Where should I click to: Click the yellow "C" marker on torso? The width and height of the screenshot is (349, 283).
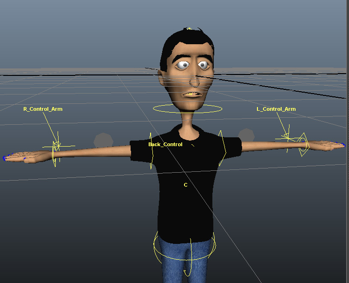click(185, 185)
